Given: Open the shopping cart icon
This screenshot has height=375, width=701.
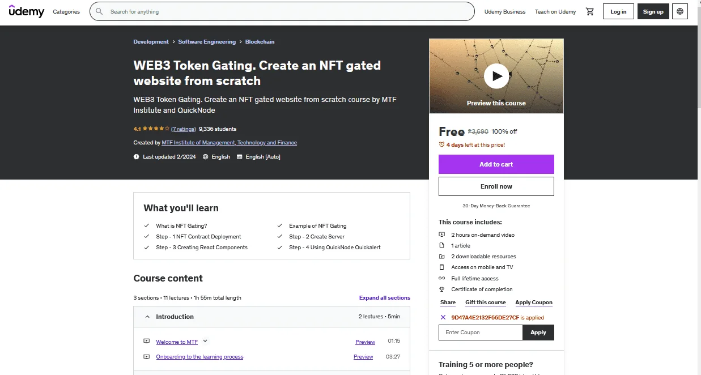Looking at the screenshot, I should [x=590, y=11].
